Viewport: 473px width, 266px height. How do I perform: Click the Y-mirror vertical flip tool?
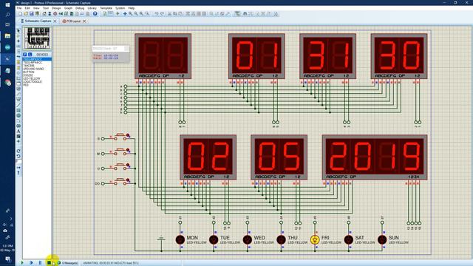click(x=18, y=173)
